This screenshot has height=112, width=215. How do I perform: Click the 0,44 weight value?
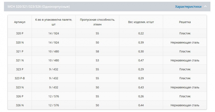(x=141, y=105)
